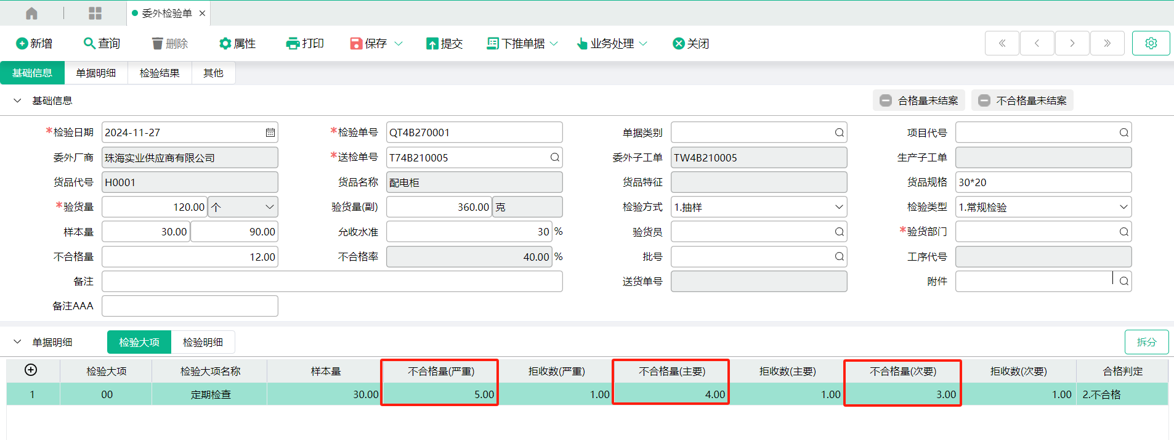
Task: Click the 拆分 button
Action: (1146, 342)
